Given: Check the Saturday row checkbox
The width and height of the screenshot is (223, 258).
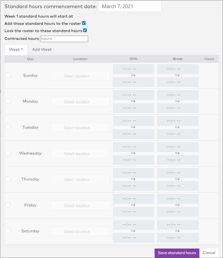Looking at the screenshot, I should coord(8,231).
